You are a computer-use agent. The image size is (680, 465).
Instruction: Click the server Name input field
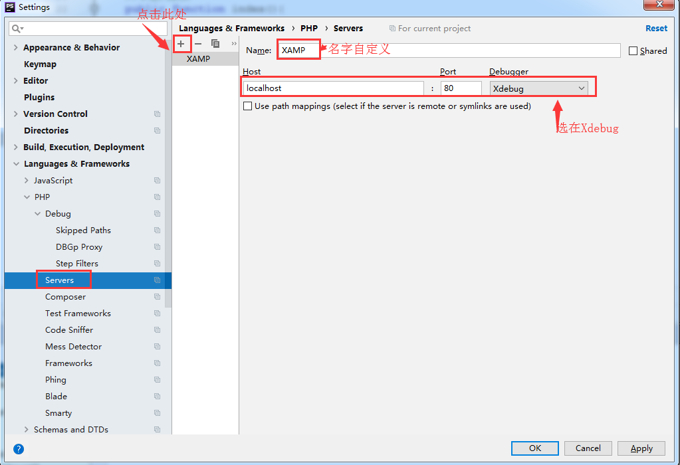tap(449, 50)
